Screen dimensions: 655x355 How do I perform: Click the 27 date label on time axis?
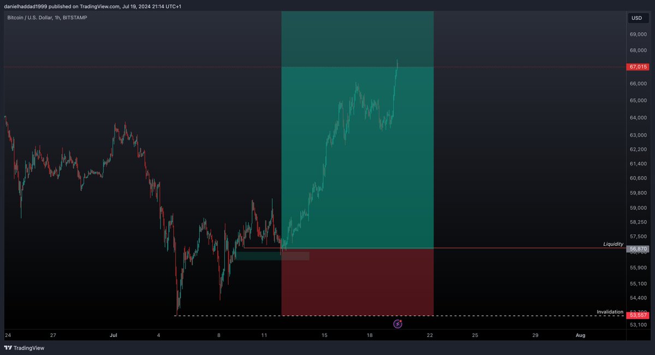click(53, 335)
